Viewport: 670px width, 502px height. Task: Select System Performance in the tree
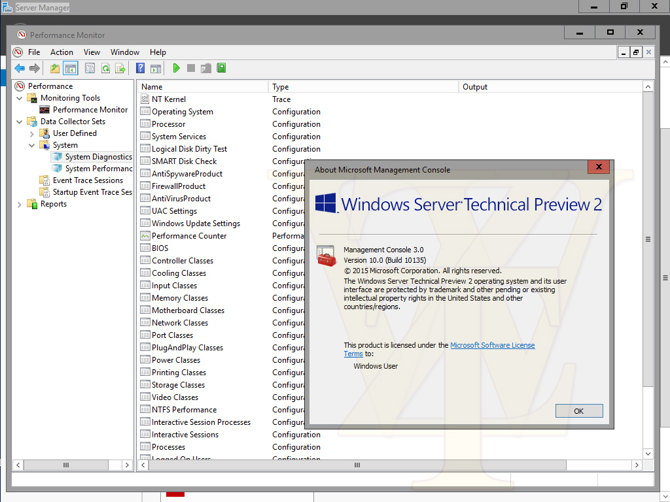click(x=95, y=168)
